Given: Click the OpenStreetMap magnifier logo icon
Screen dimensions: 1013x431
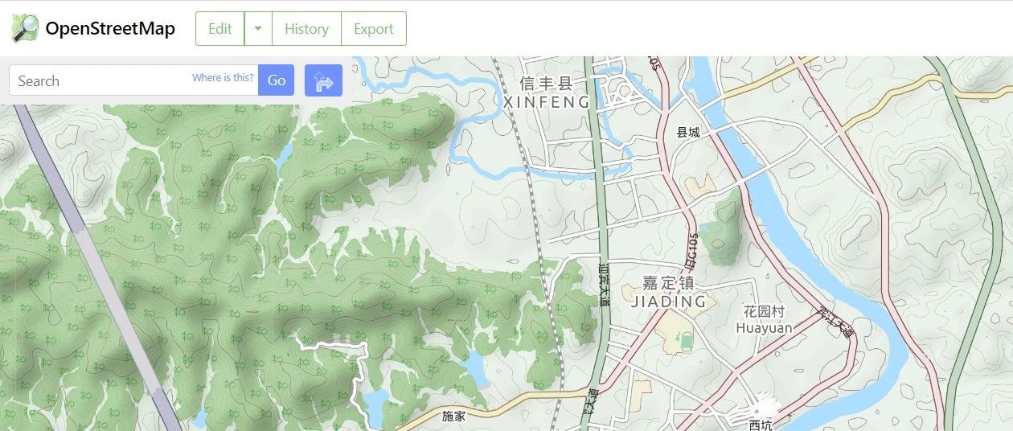Looking at the screenshot, I should tap(25, 28).
